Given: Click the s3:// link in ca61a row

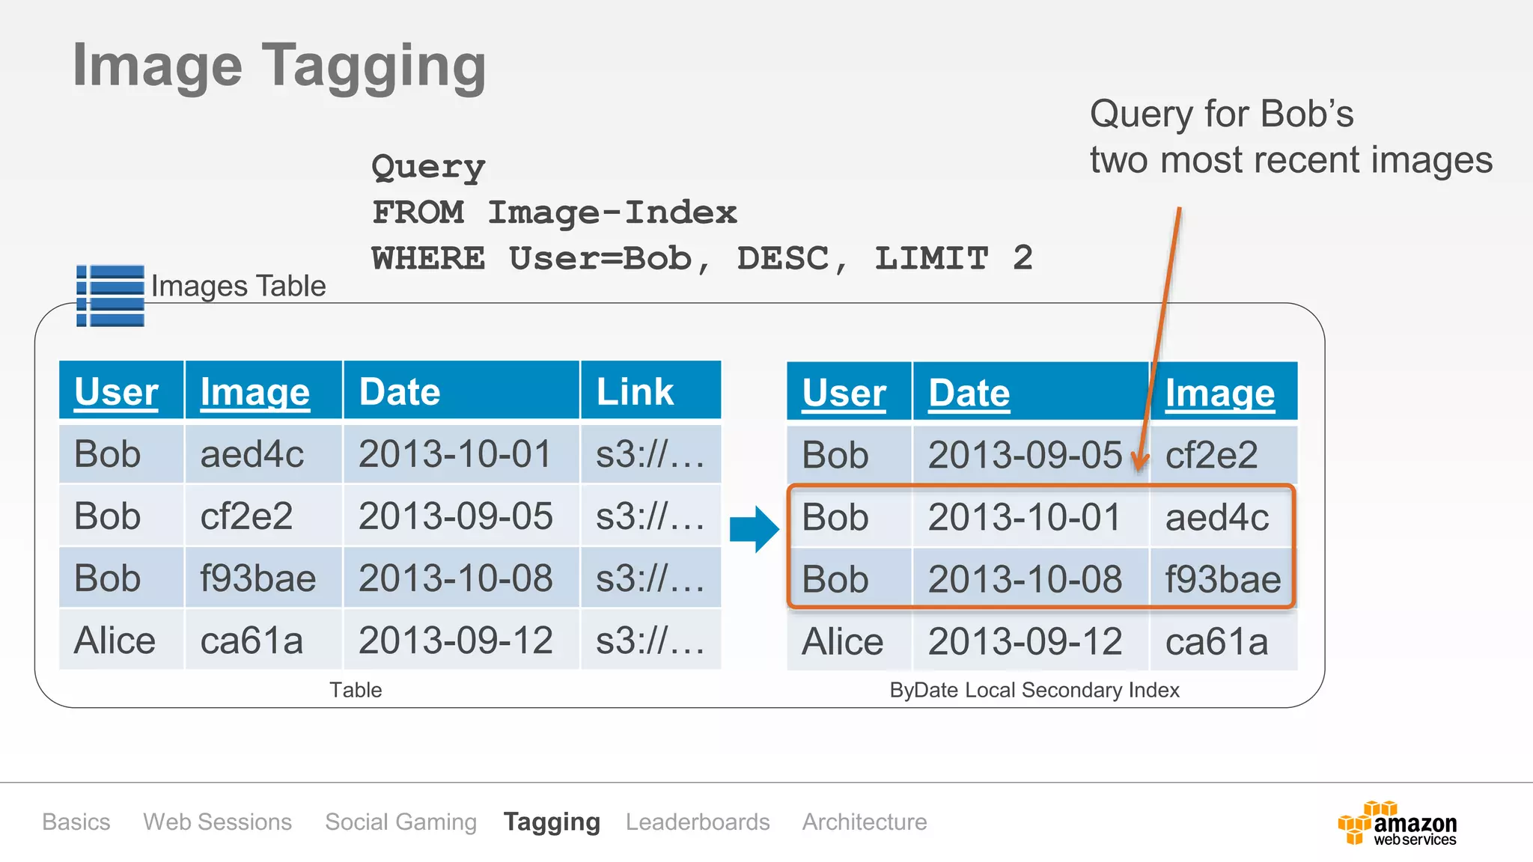Looking at the screenshot, I should (650, 641).
